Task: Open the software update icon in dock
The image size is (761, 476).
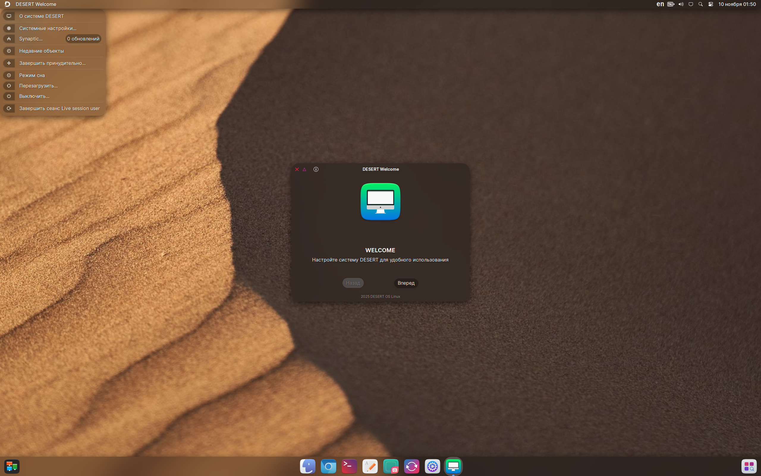Action: 412,466
